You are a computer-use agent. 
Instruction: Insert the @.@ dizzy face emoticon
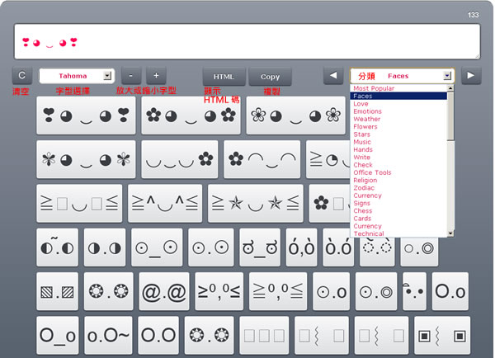[x=163, y=291]
